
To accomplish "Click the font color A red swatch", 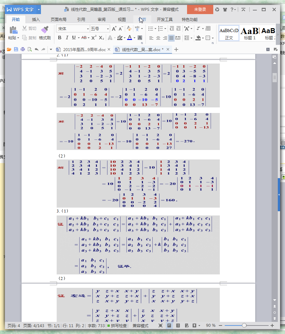I will coord(130,38).
